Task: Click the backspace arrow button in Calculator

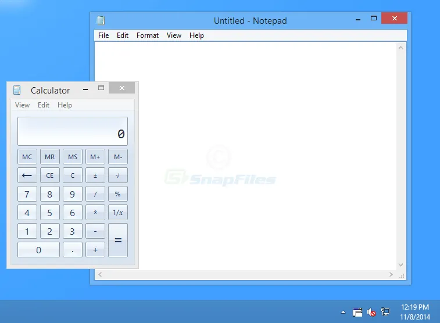Action: 27,175
